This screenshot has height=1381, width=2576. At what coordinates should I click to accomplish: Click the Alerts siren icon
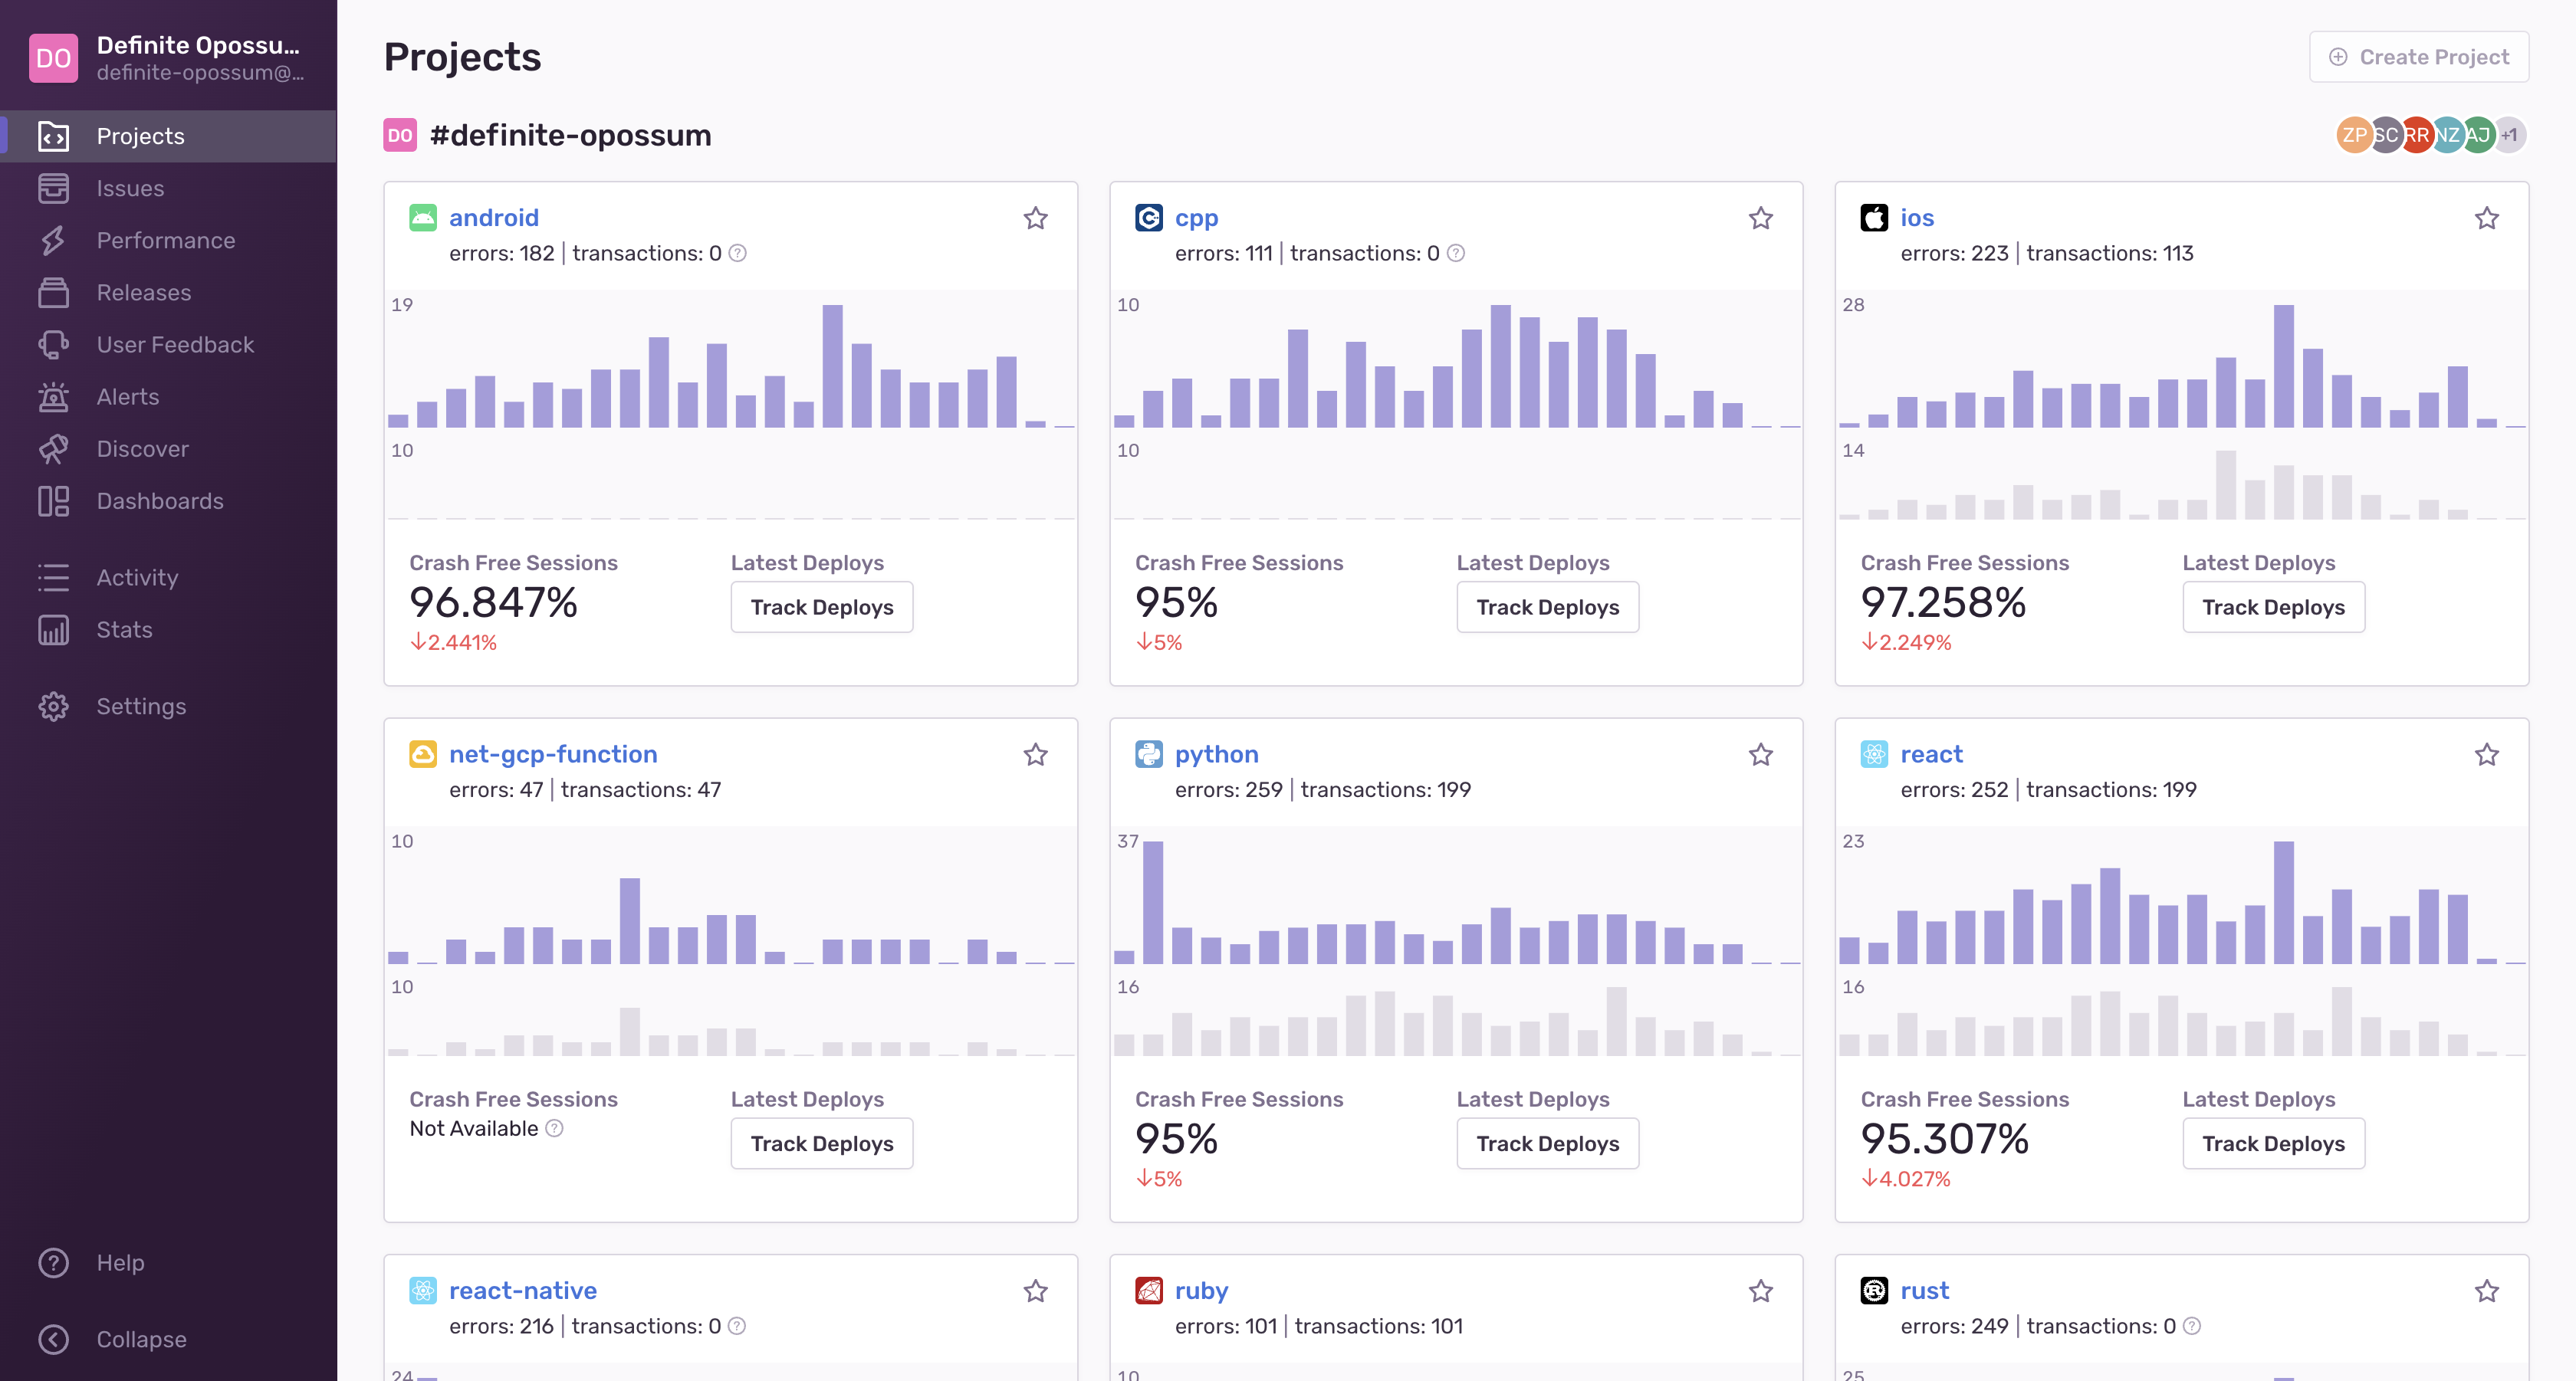[x=53, y=397]
